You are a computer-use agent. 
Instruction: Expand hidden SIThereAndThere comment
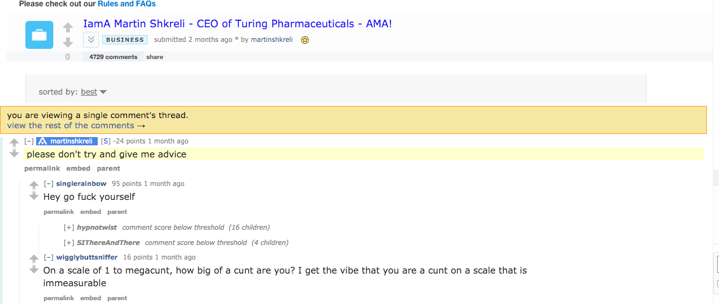pyautogui.click(x=69, y=242)
